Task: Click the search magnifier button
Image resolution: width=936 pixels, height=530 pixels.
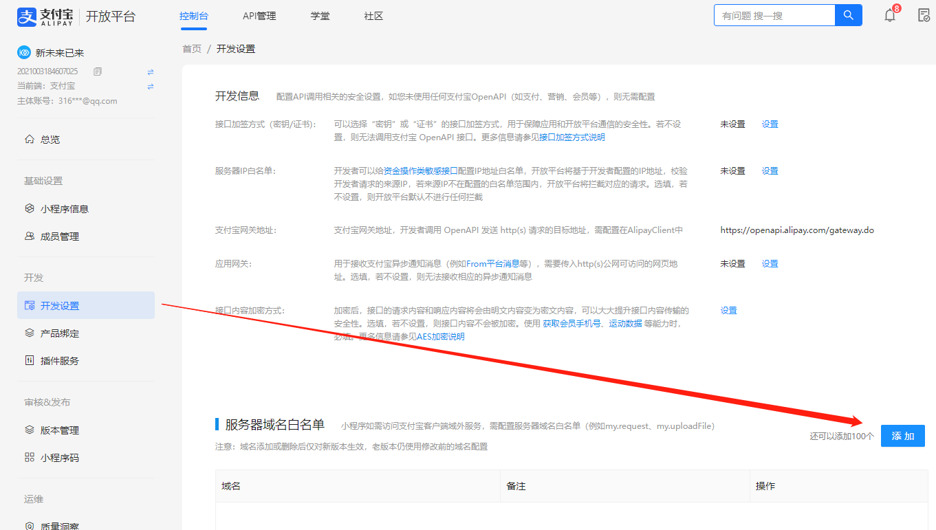Action: (849, 15)
